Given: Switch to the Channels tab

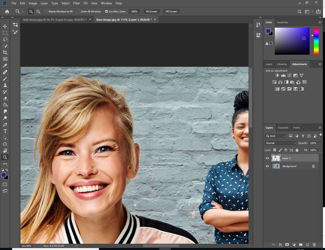Looking at the screenshot, I should point(283,128).
